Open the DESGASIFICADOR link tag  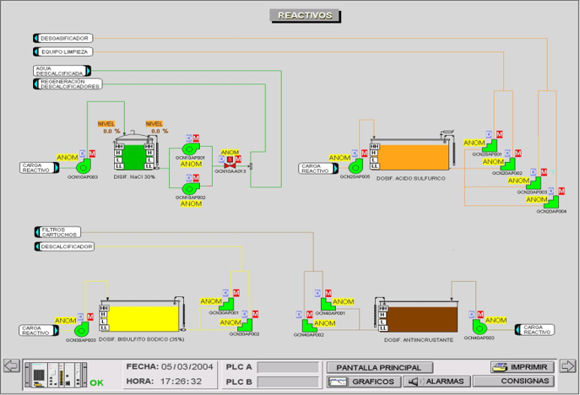pos(62,38)
